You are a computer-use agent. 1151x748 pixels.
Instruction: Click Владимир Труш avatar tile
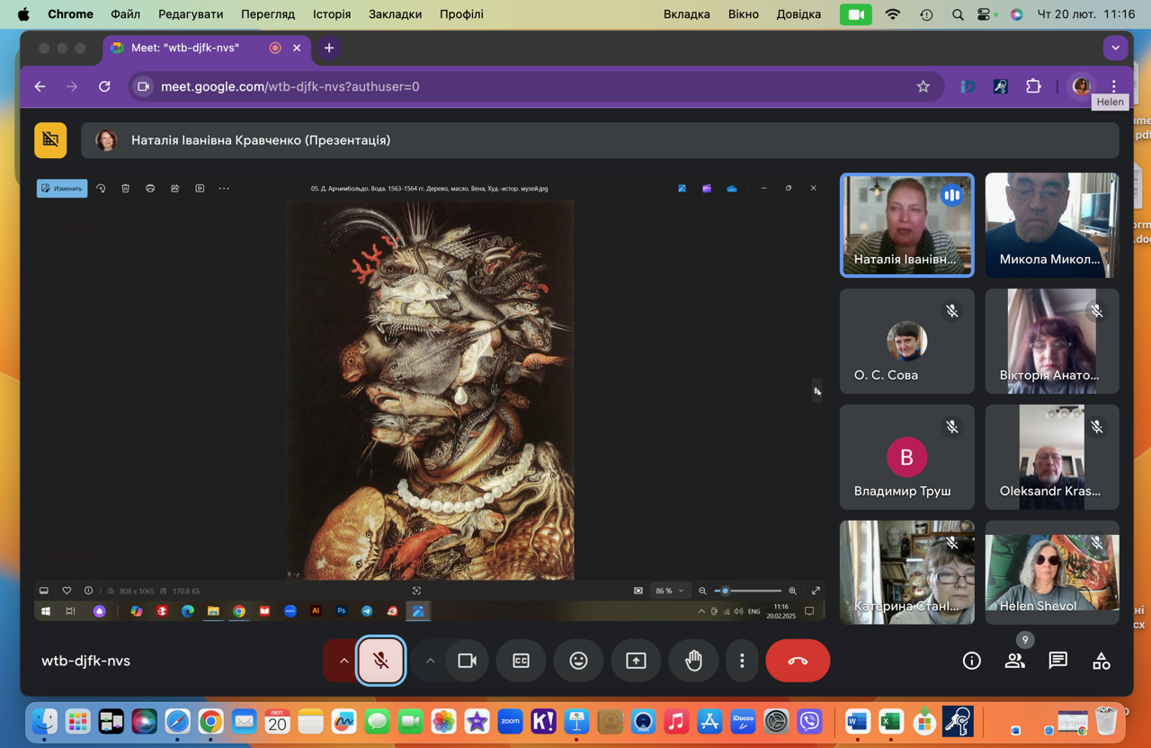906,457
